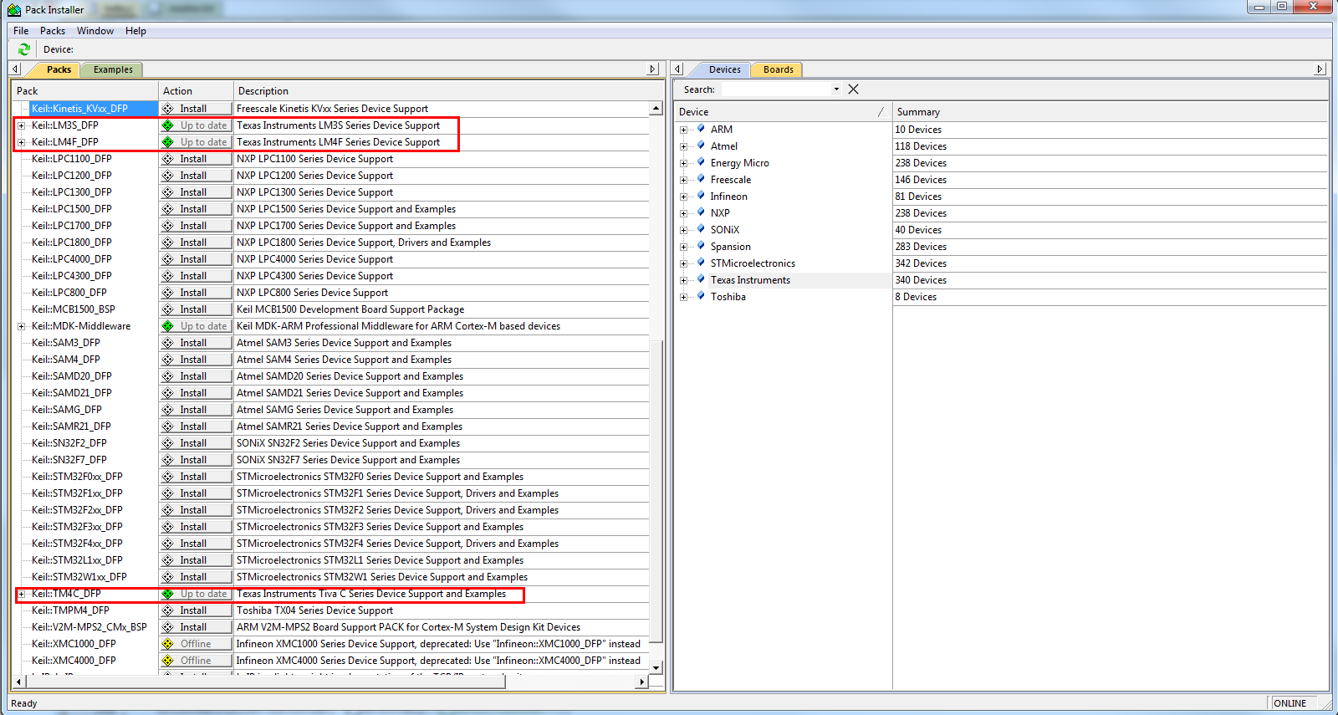
Task: Open the Packs menu
Action: pos(53,31)
